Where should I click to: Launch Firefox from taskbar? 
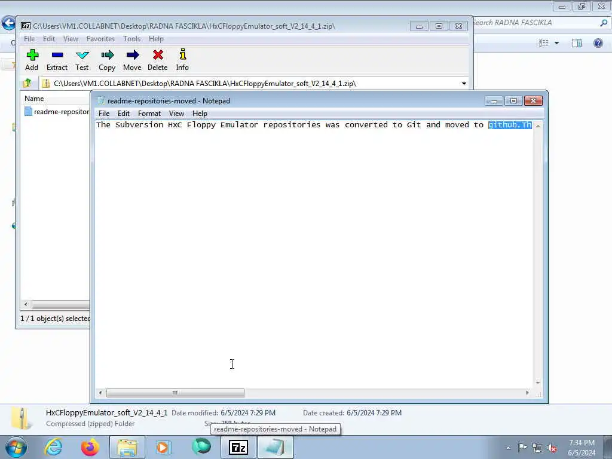tap(90, 447)
